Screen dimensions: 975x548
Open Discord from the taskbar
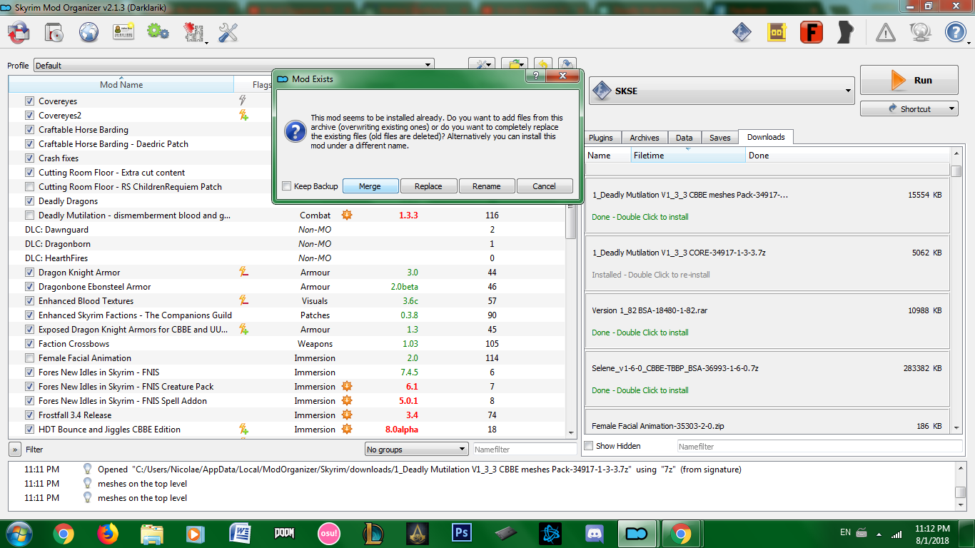click(594, 533)
